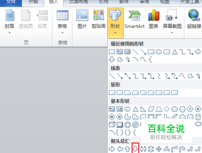Pick the pie shape
This screenshot has width=202, height=153.
pos(127,117)
